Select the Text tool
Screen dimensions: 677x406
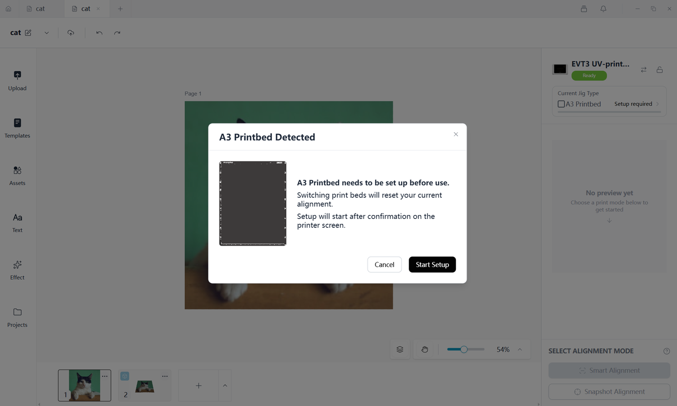[x=17, y=223]
